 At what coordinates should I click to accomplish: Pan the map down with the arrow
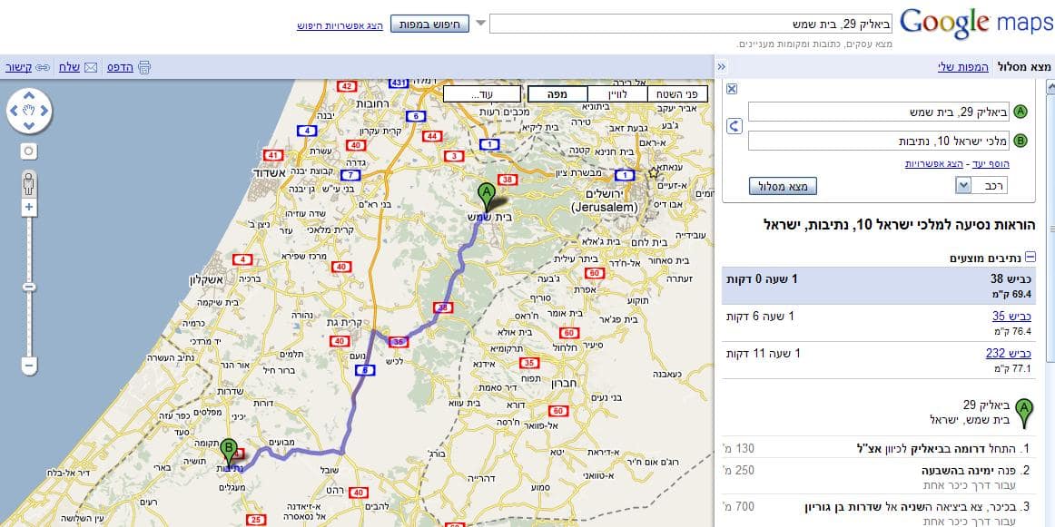[28, 126]
